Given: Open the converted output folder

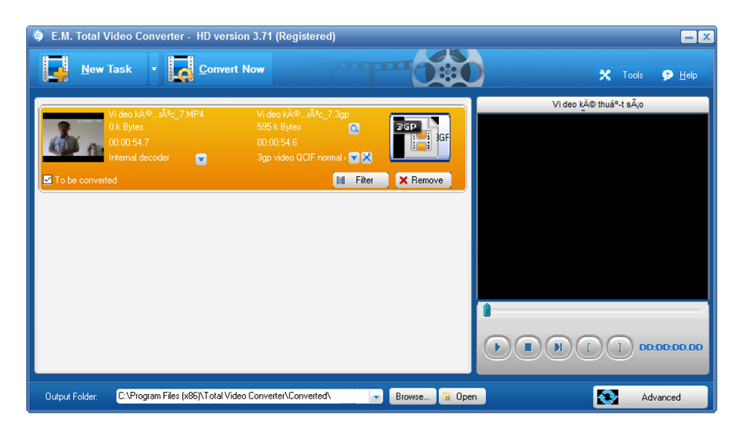Looking at the screenshot, I should pyautogui.click(x=462, y=397).
